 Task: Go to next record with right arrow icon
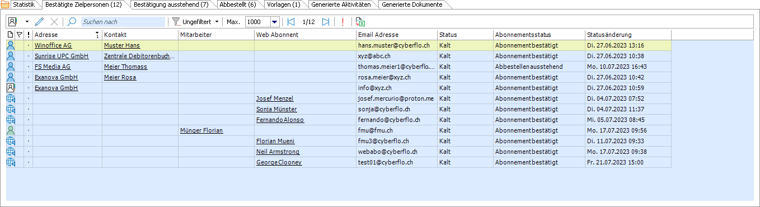326,22
